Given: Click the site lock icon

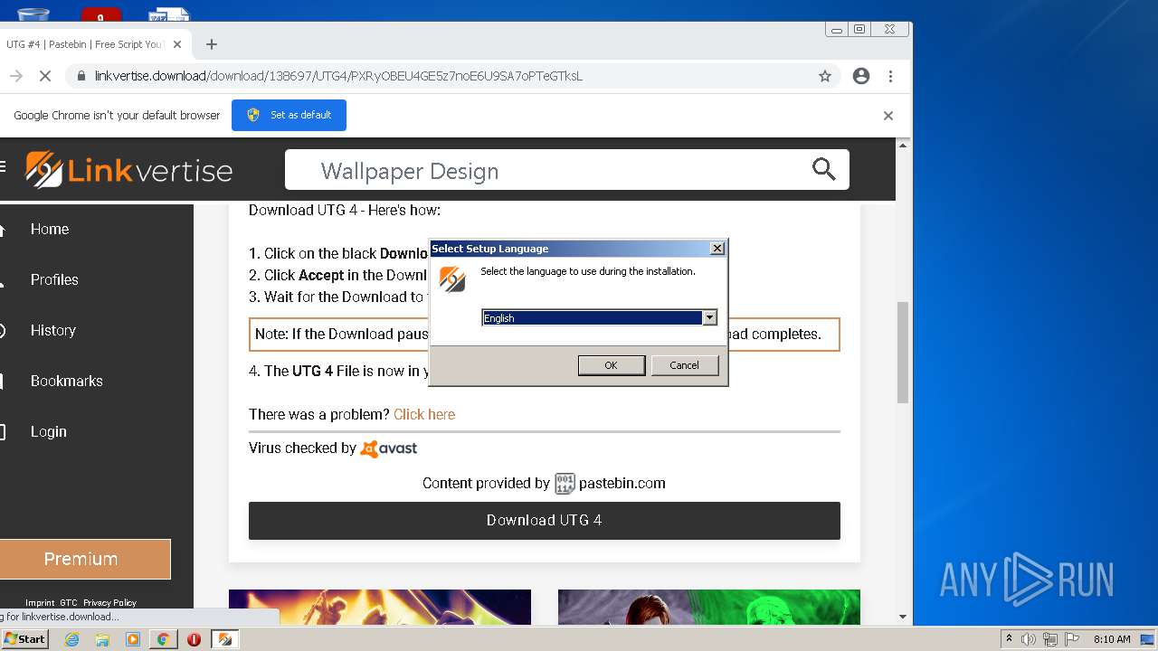Looking at the screenshot, I should point(81,76).
